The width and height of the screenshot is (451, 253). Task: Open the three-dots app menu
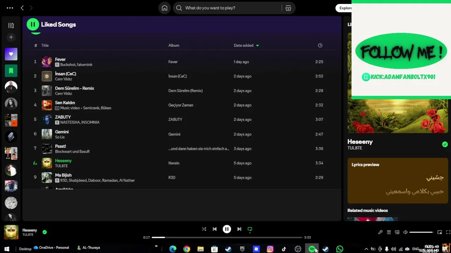click(x=10, y=8)
